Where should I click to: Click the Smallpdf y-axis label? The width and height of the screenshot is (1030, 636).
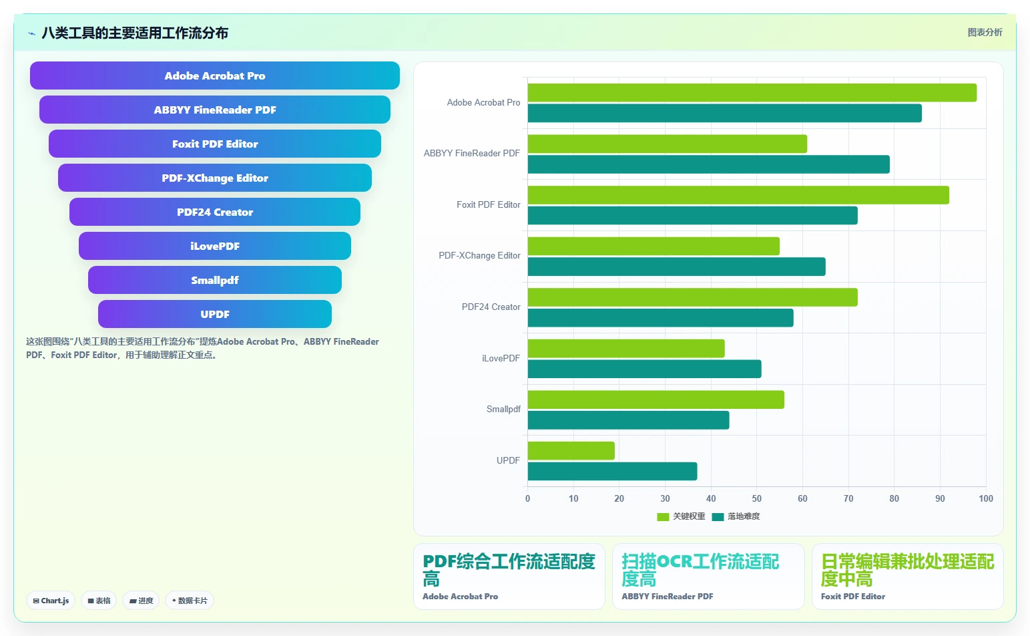tap(503, 409)
